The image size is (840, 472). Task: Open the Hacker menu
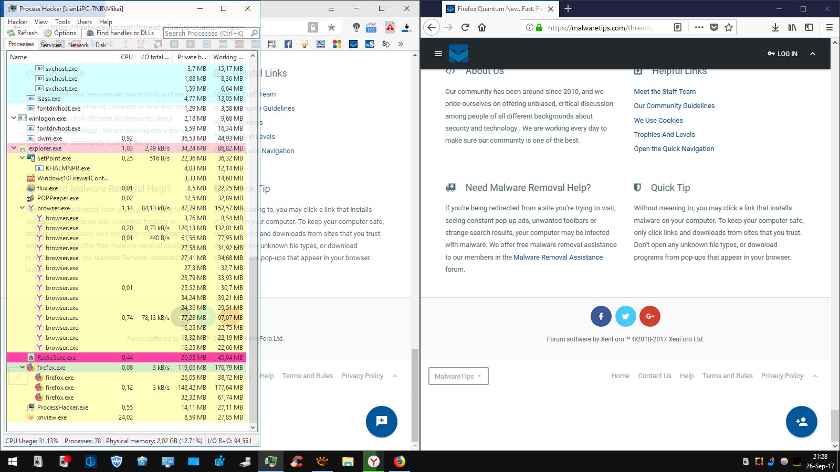point(17,22)
